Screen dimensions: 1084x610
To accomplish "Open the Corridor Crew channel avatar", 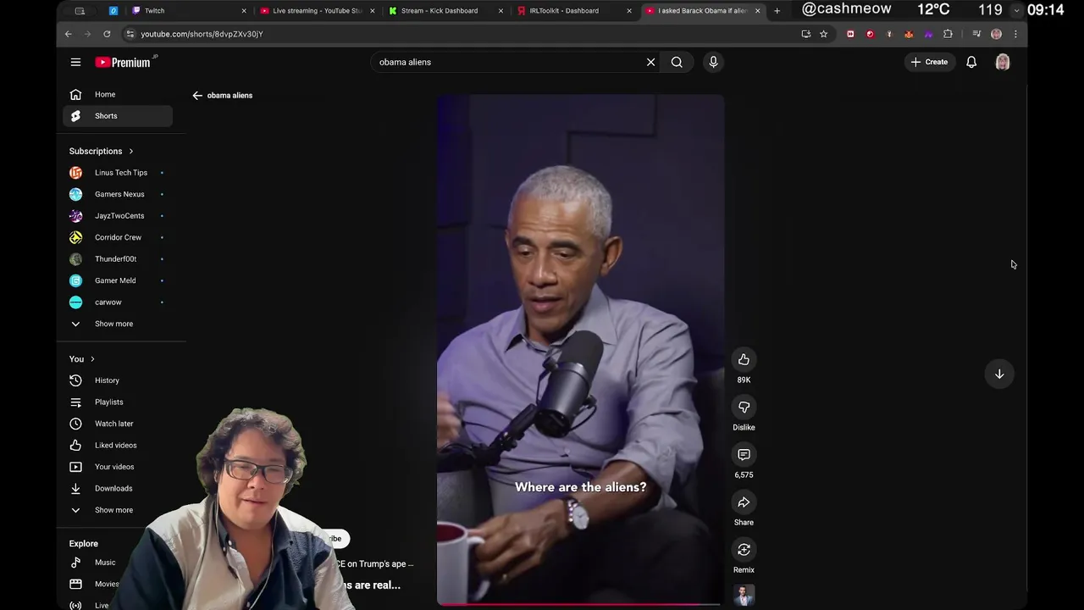I will [75, 237].
